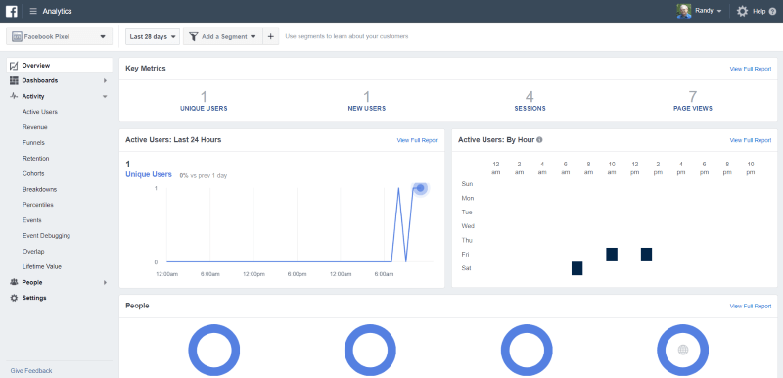
Task: Click the second donut chart in People
Action: (370, 350)
